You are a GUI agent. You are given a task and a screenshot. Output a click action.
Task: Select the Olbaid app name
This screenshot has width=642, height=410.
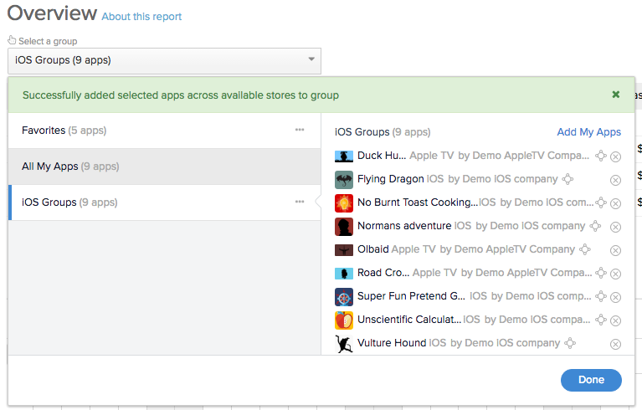click(x=373, y=249)
